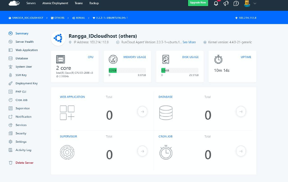288x182 pixels.
Task: Click the Server Health sidebar icon
Action: (x=11, y=42)
